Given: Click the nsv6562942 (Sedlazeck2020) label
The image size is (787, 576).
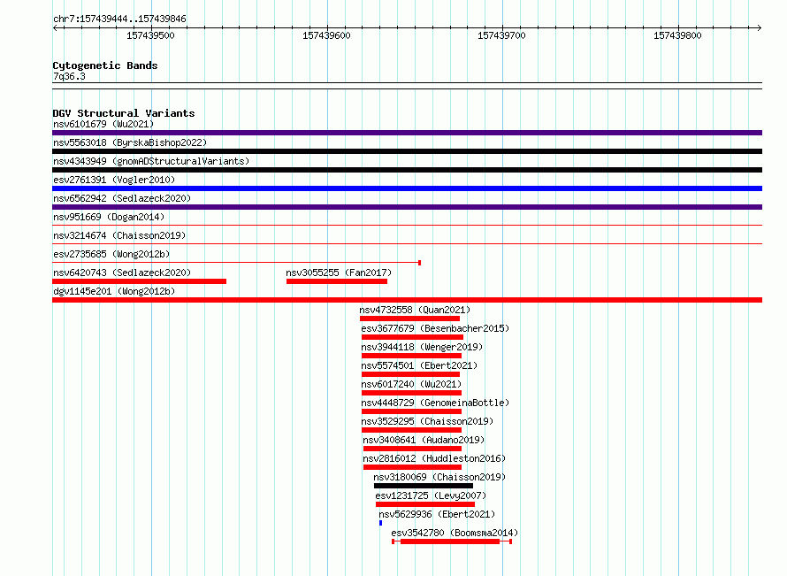Looking at the screenshot, I should tap(122, 198).
